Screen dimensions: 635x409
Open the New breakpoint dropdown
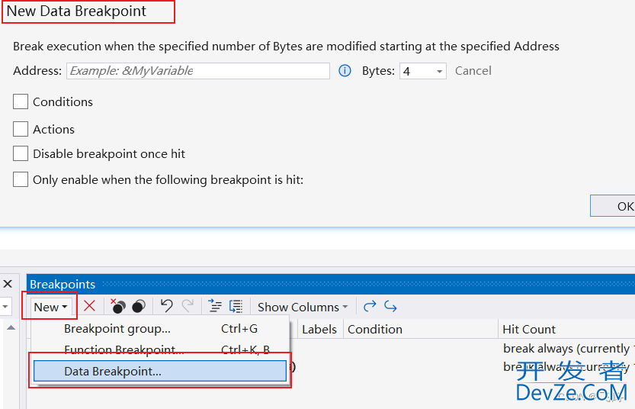click(50, 307)
